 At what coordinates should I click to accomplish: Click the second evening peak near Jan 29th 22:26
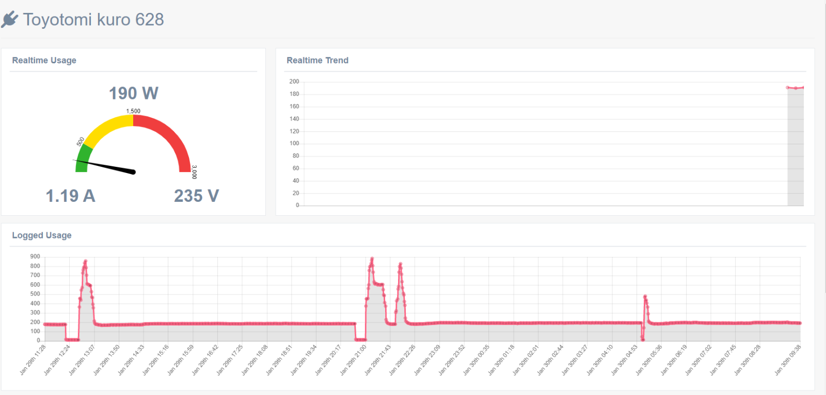[400, 265]
